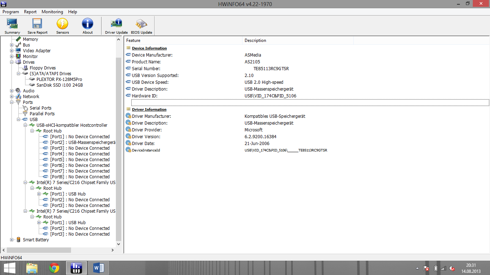Expand the Bus node
This screenshot has height=275, width=490.
click(x=12, y=45)
